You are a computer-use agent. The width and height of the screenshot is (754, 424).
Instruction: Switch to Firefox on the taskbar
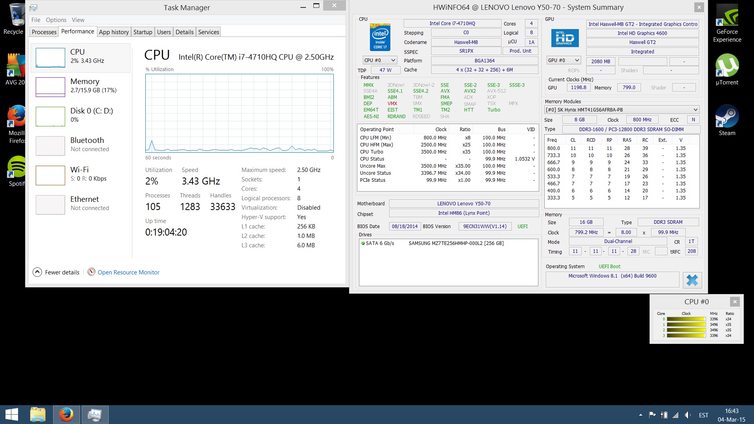(x=66, y=415)
